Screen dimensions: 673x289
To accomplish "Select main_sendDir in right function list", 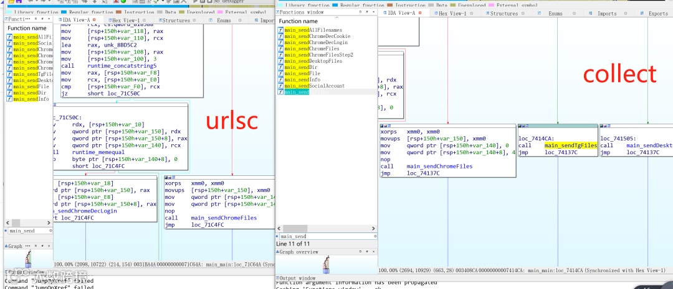I will (x=327, y=67).
